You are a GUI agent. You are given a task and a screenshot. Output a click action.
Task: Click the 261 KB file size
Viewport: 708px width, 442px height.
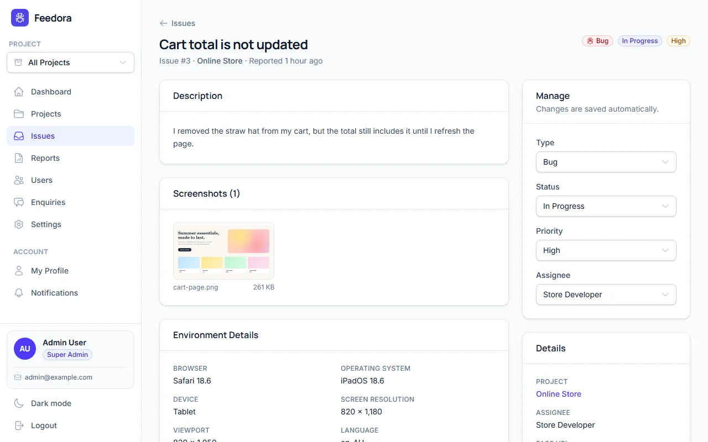[x=264, y=287]
